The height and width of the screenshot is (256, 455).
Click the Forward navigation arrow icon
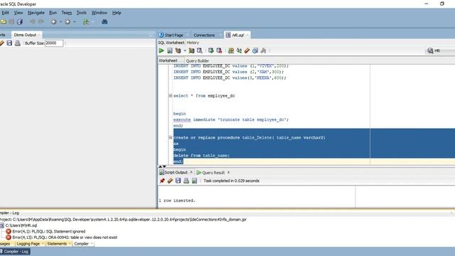(x=68, y=22)
